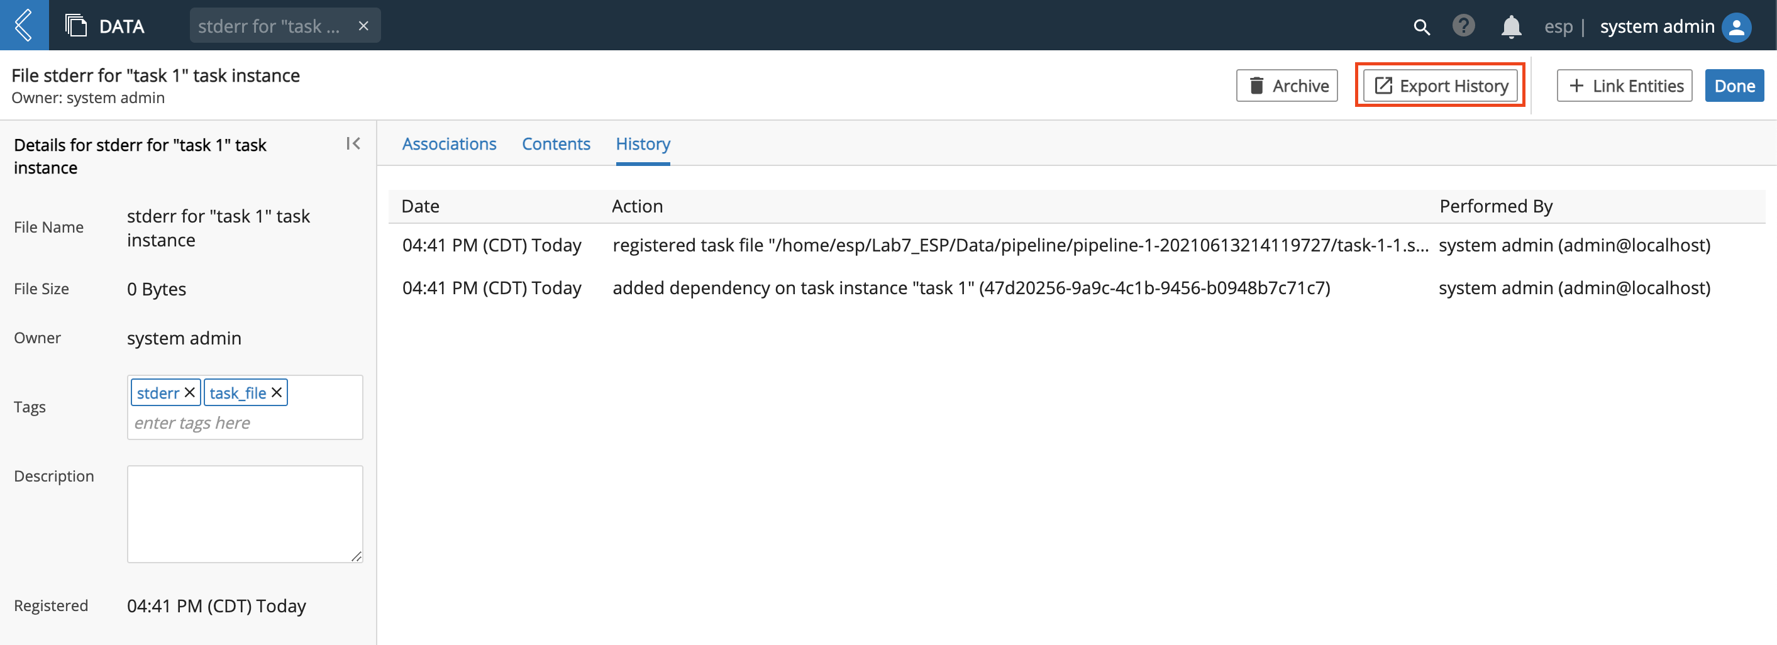Click the Details panel heading text

click(x=140, y=156)
